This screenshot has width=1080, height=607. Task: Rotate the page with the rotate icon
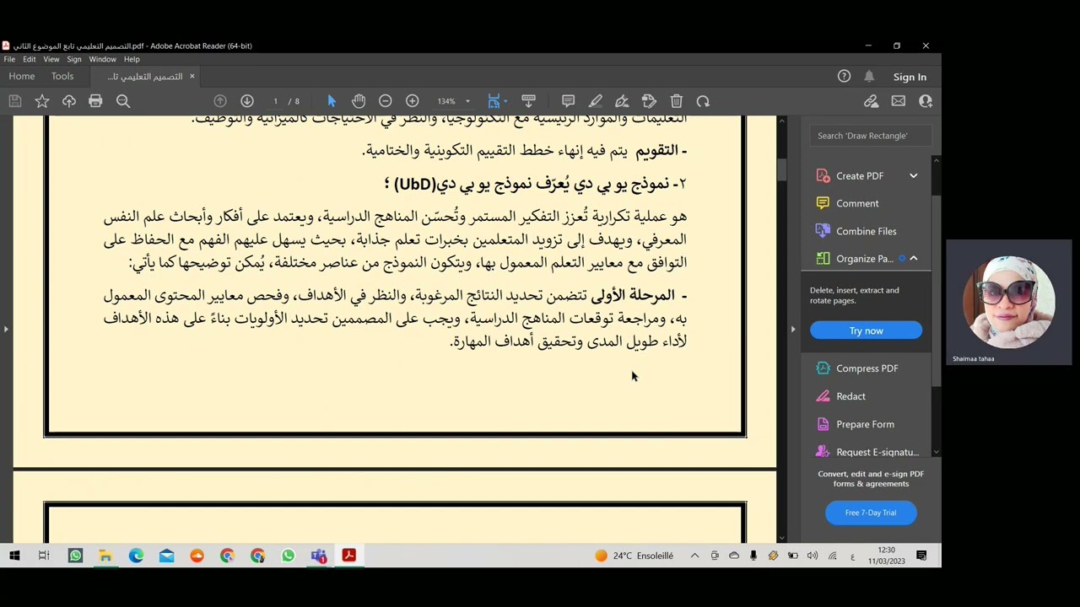(x=704, y=101)
